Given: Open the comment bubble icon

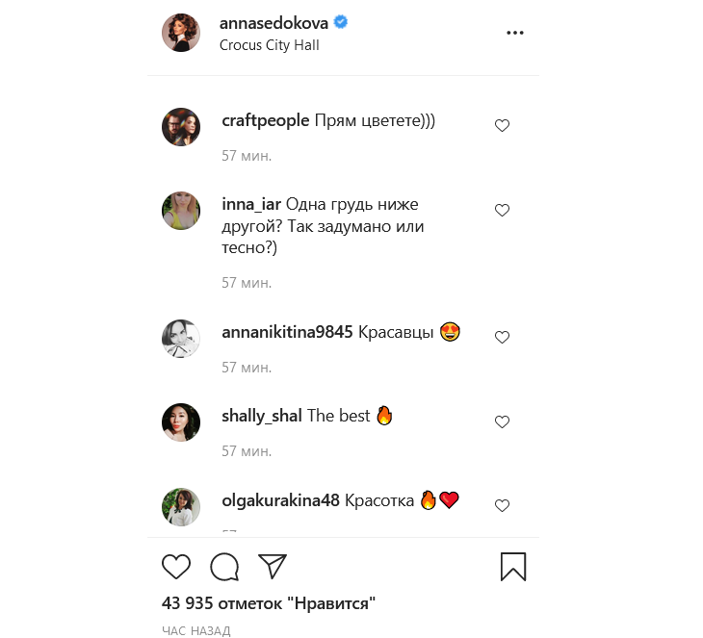Looking at the screenshot, I should point(224,567).
